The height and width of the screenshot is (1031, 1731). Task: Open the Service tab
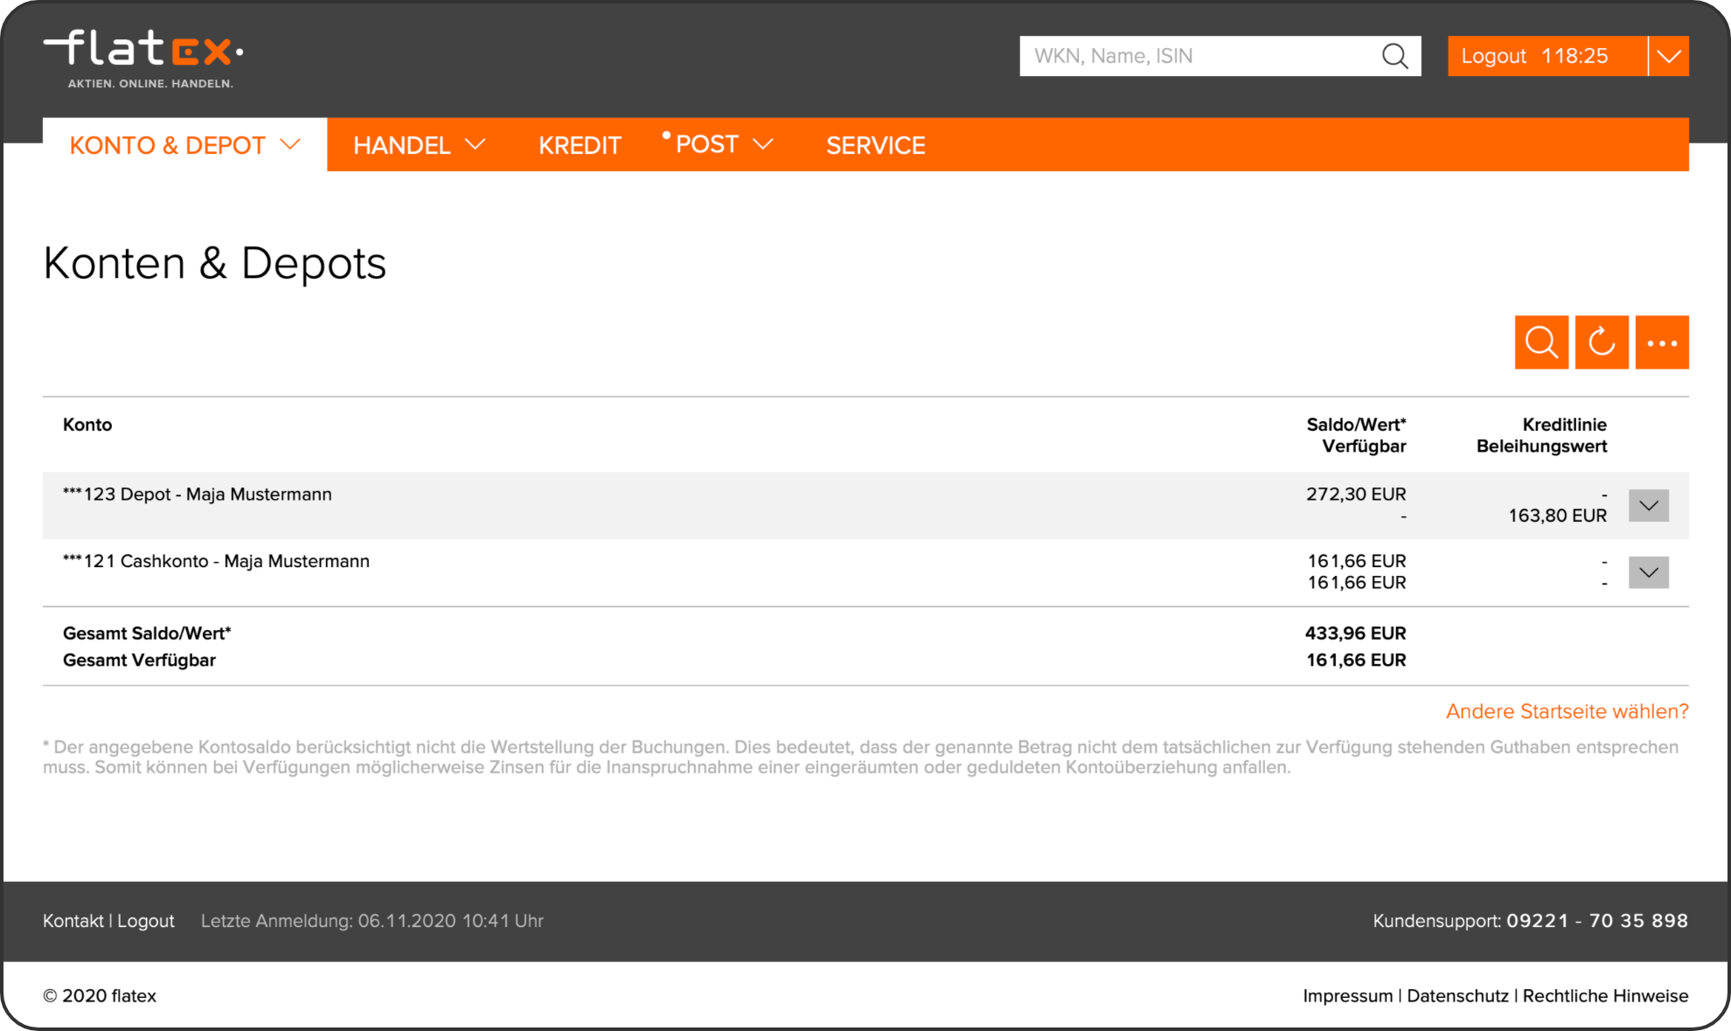tap(875, 145)
